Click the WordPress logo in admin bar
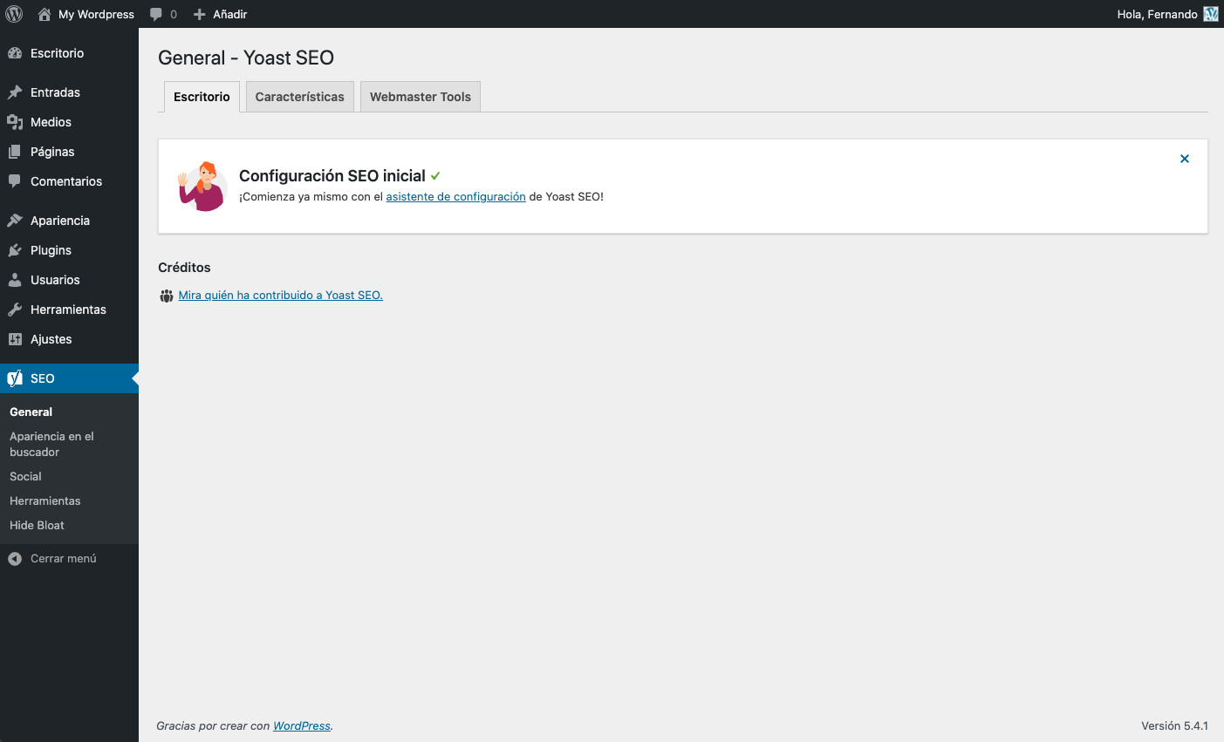This screenshot has height=742, width=1224. pyautogui.click(x=14, y=14)
